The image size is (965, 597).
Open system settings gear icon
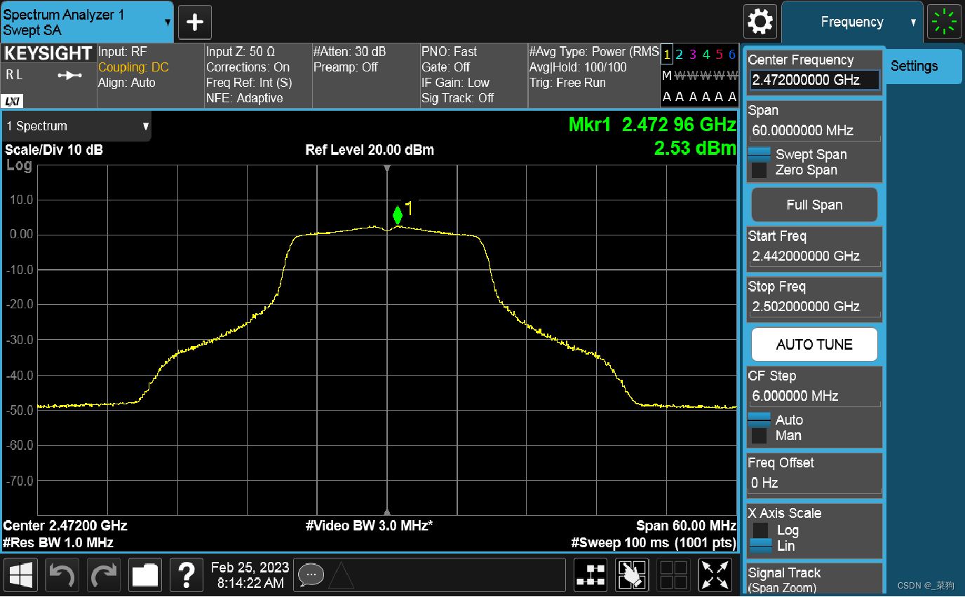point(760,22)
